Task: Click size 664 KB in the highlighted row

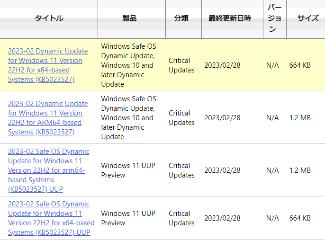Action: coord(300,65)
